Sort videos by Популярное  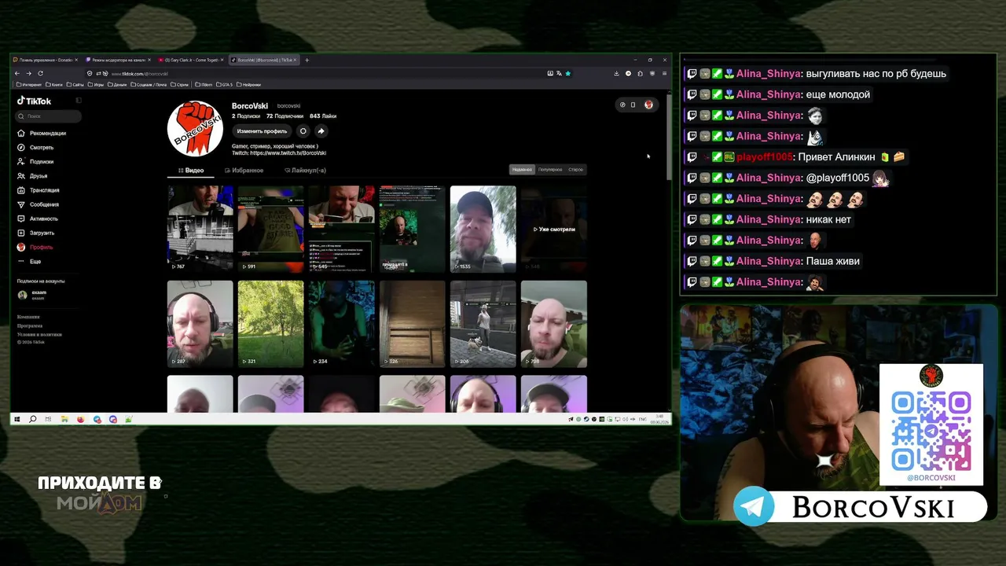pos(550,169)
